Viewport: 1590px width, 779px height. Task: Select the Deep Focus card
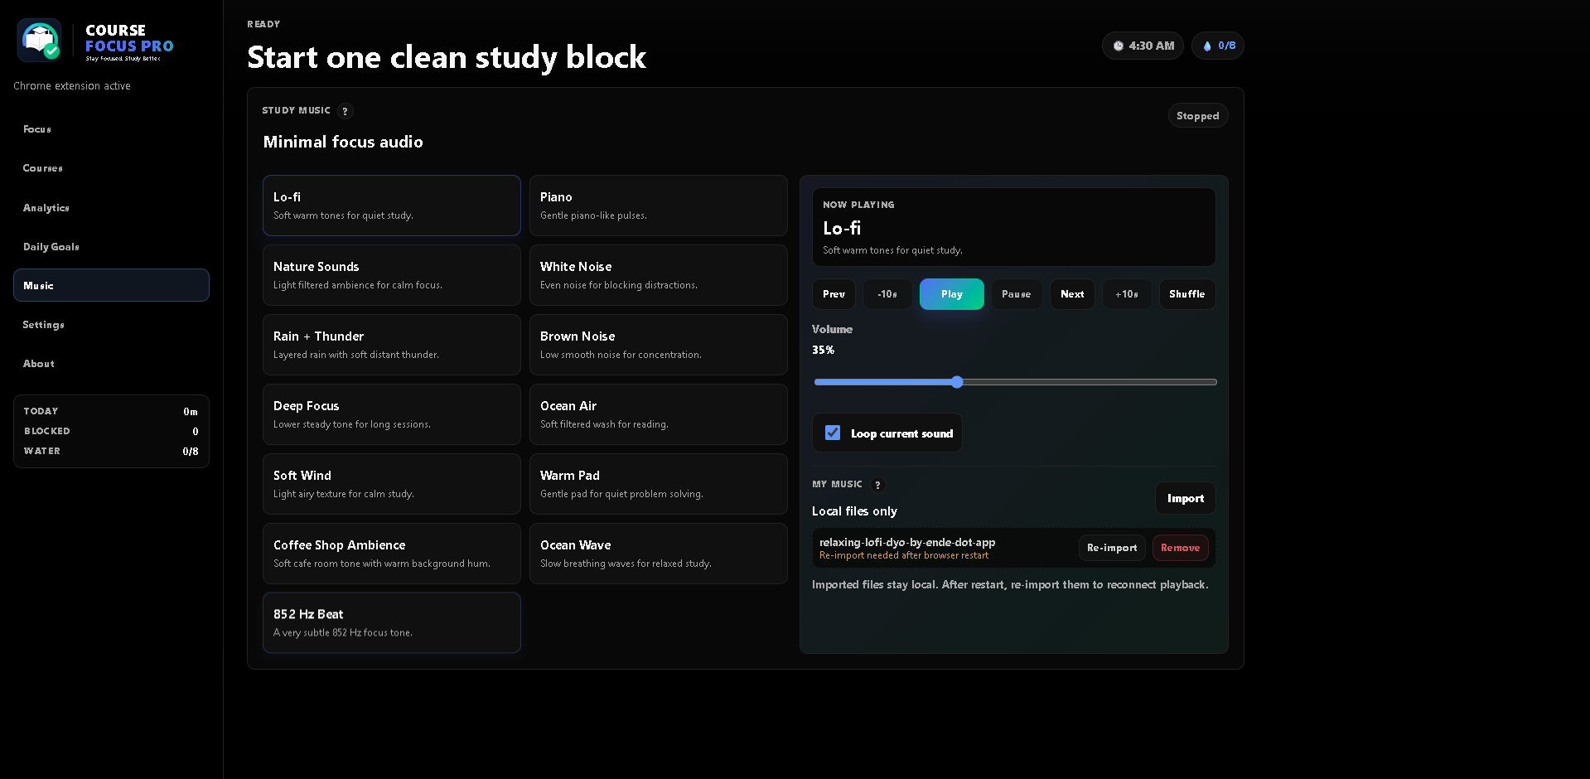[392, 414]
